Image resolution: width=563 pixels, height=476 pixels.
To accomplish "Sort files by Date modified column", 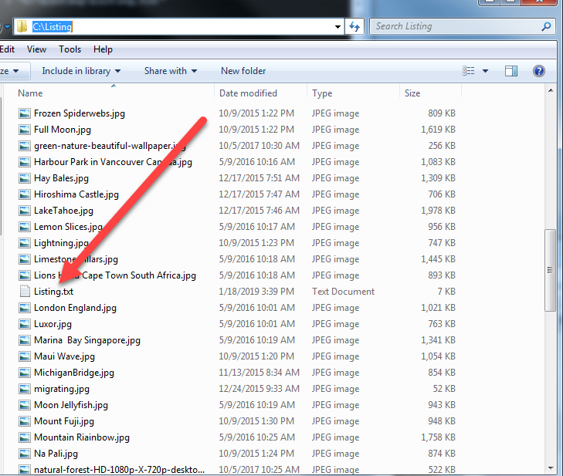I will 248,93.
